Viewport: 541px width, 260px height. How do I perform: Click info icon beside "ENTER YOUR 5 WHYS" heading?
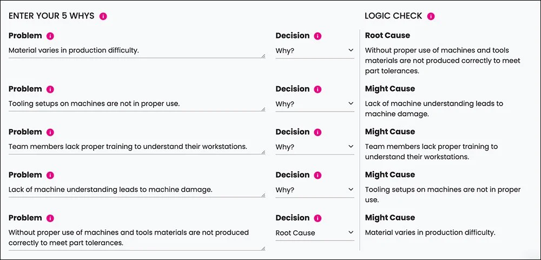(103, 16)
